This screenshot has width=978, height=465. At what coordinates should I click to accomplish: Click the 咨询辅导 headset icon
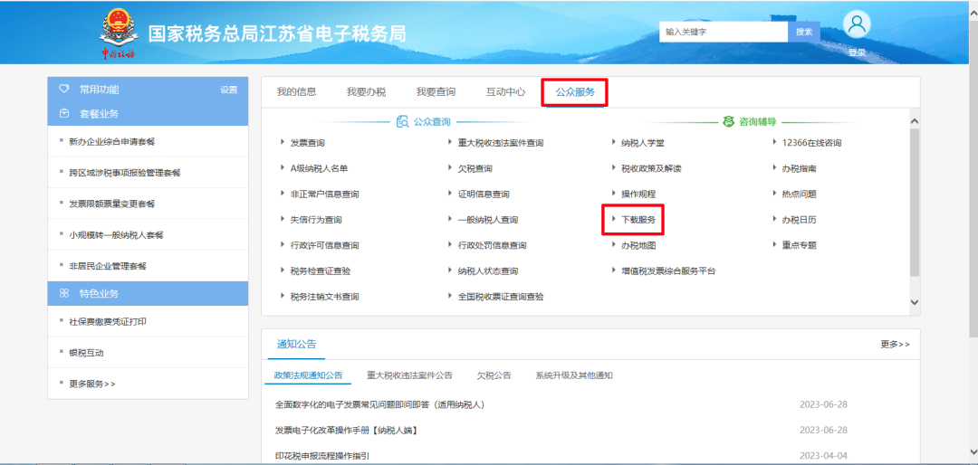pos(728,121)
